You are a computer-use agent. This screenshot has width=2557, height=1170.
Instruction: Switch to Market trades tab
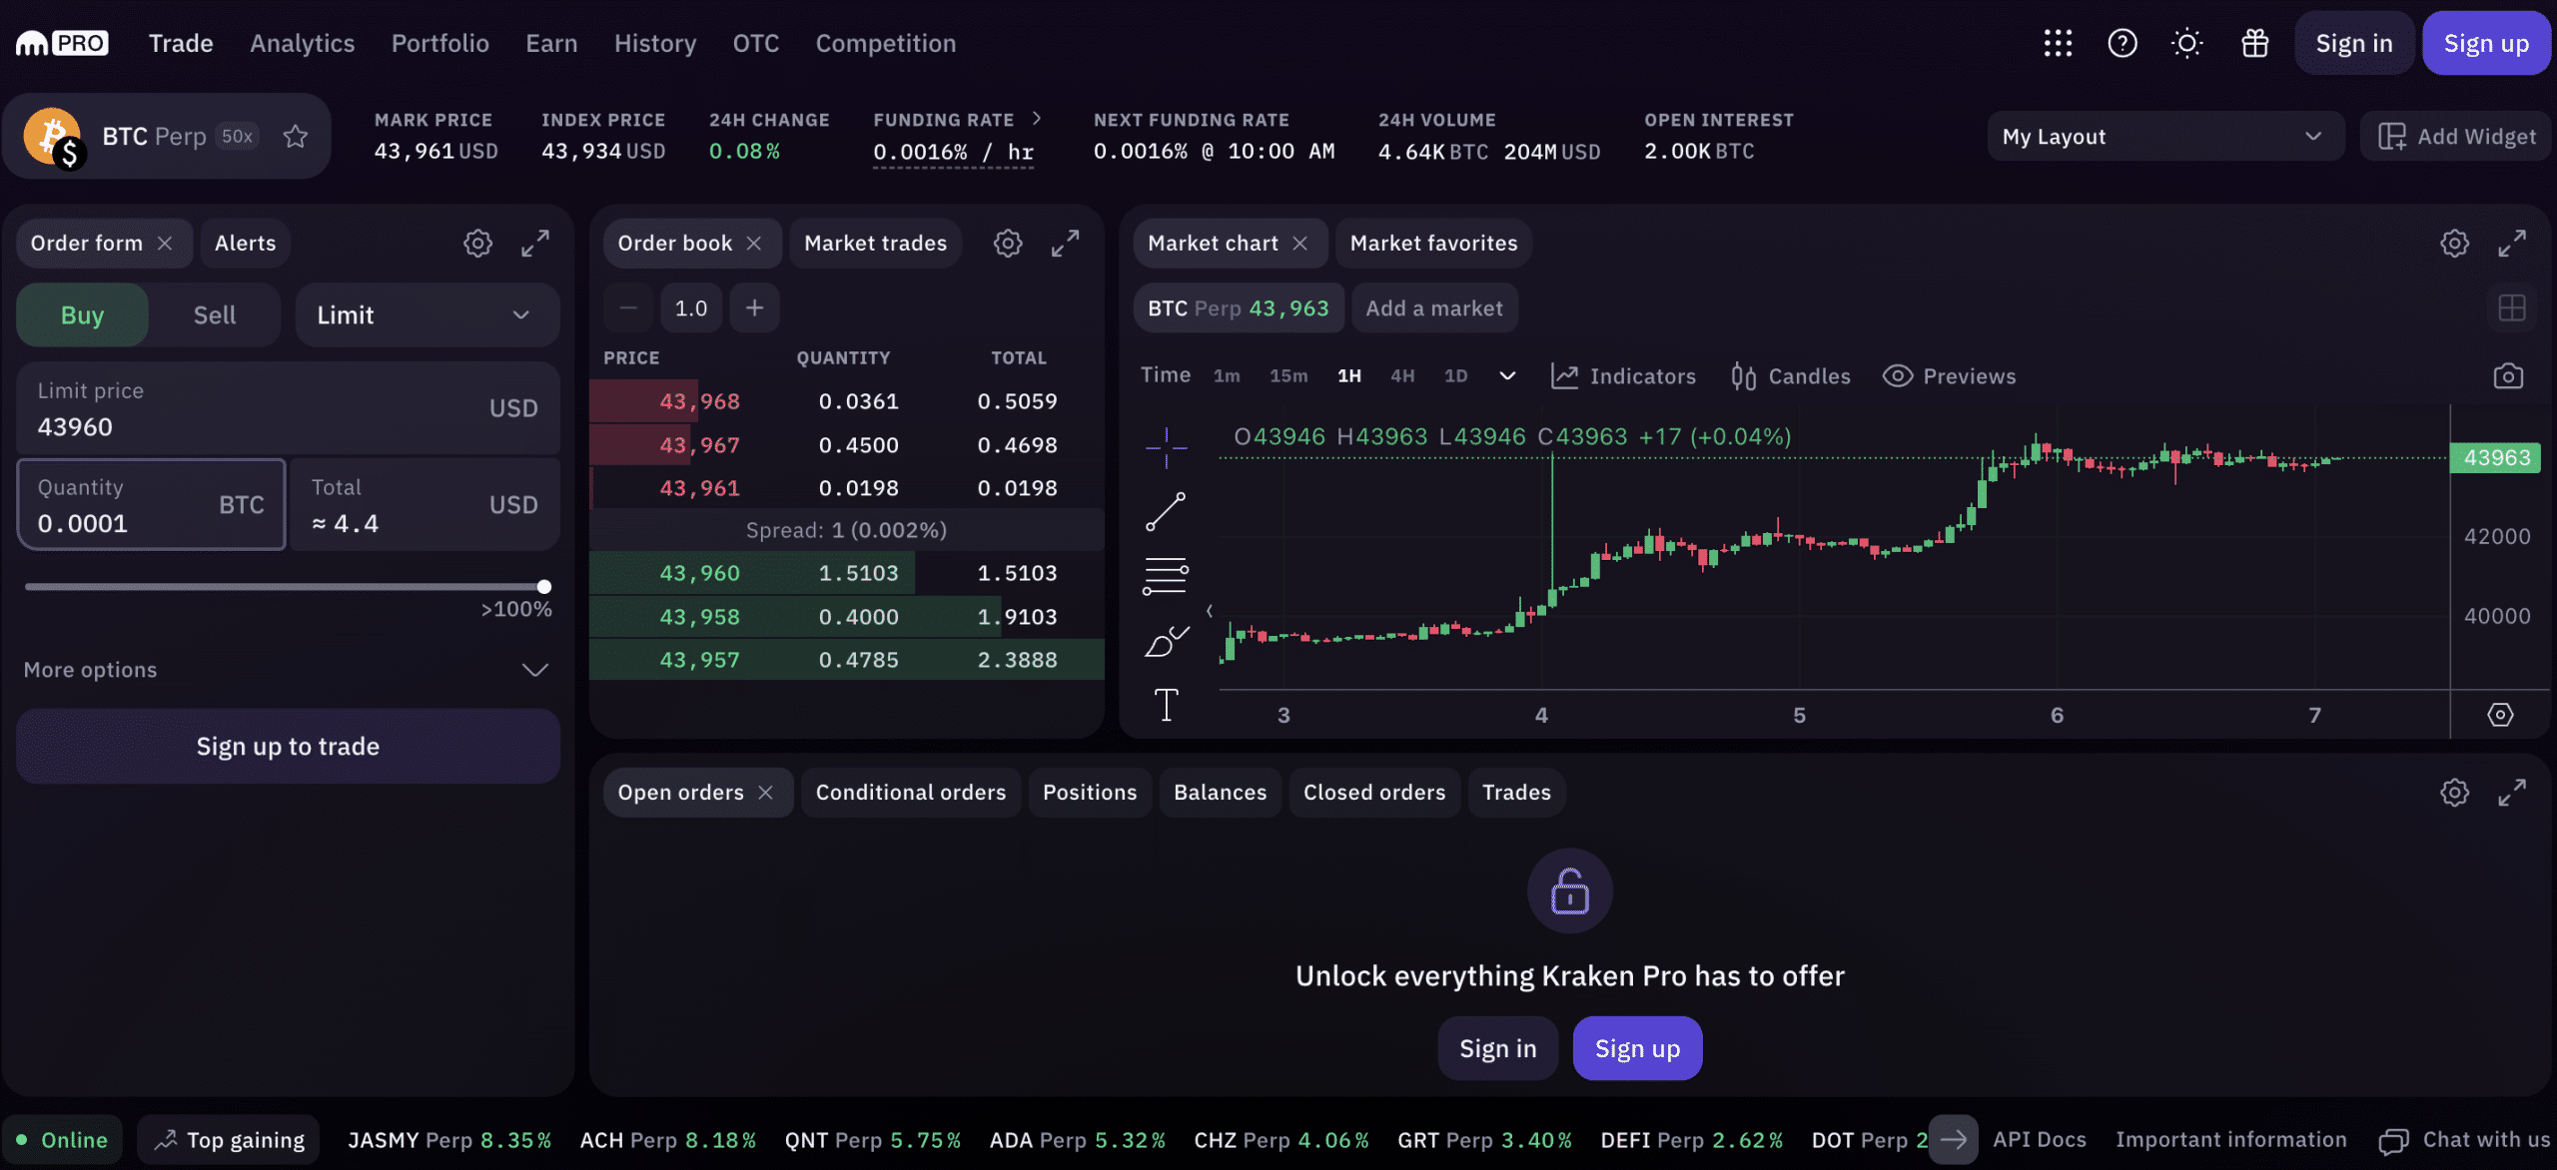tap(875, 243)
